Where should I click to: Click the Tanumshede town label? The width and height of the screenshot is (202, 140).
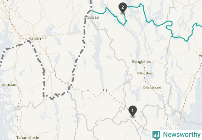(x=28, y=137)
